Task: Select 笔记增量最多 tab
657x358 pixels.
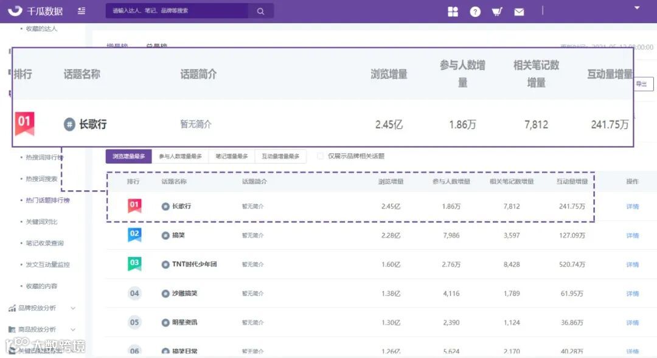Action: 232,156
